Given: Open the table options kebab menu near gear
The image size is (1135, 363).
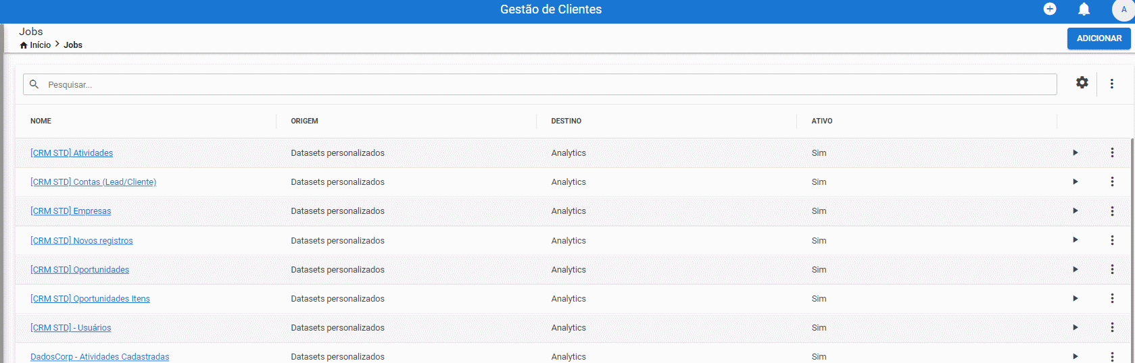Looking at the screenshot, I should point(1111,84).
